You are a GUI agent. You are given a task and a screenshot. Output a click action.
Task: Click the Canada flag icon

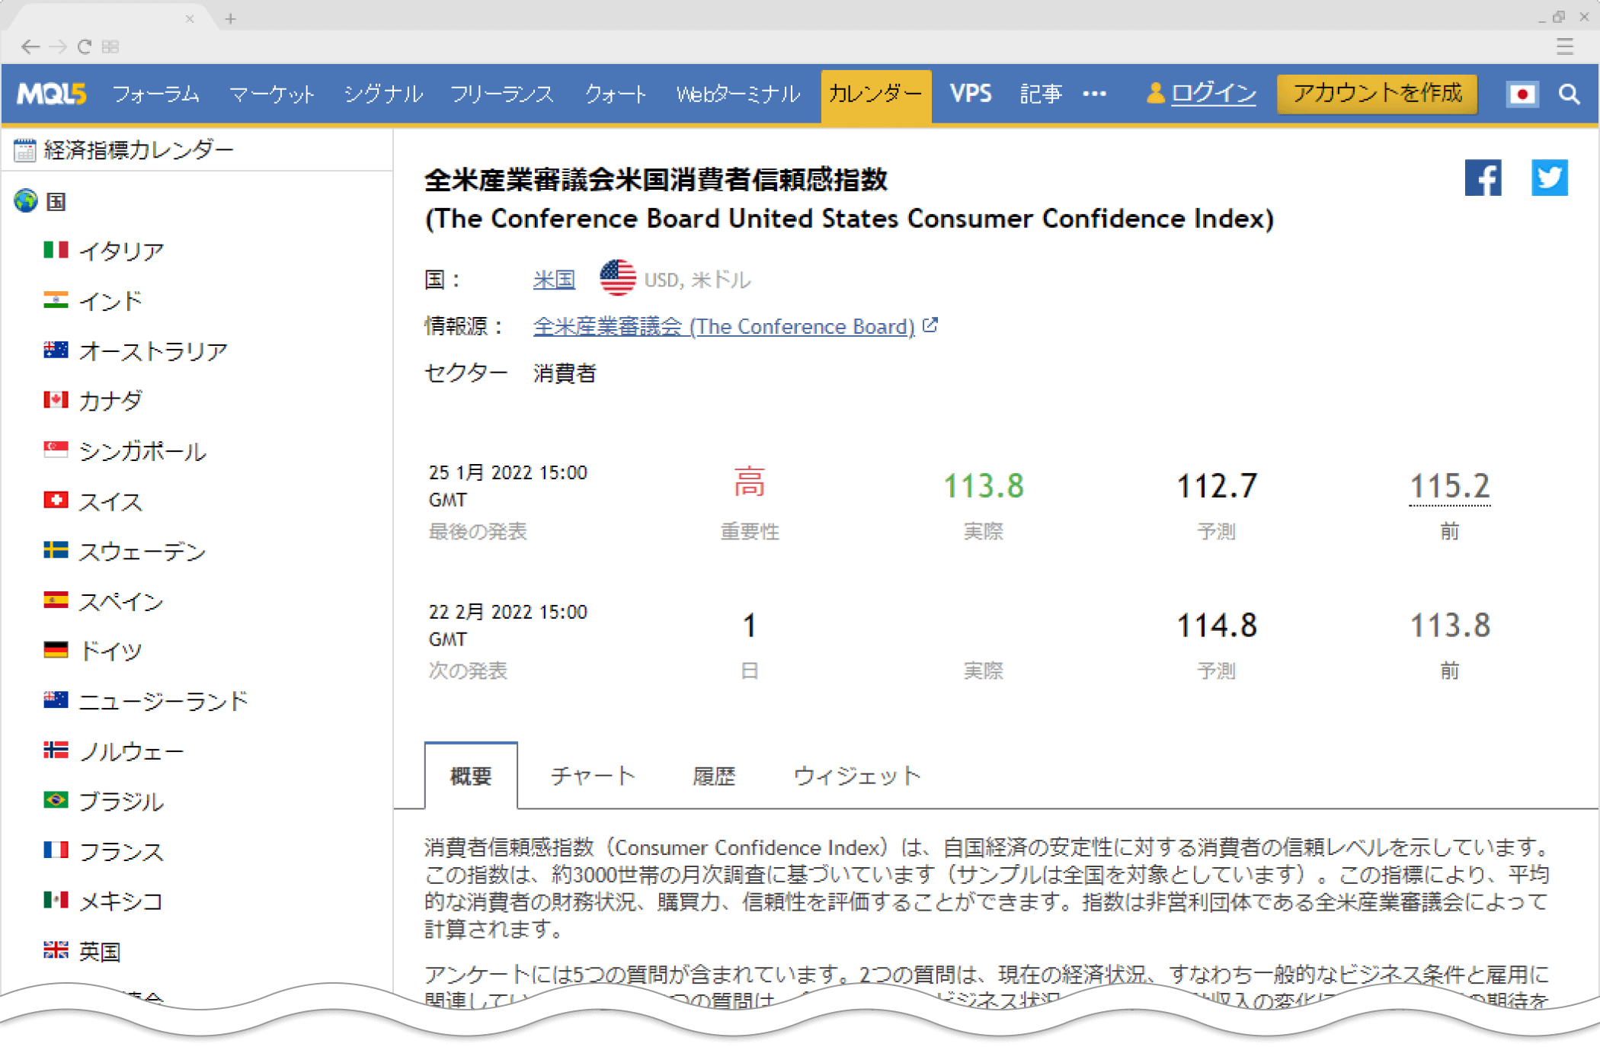click(56, 399)
